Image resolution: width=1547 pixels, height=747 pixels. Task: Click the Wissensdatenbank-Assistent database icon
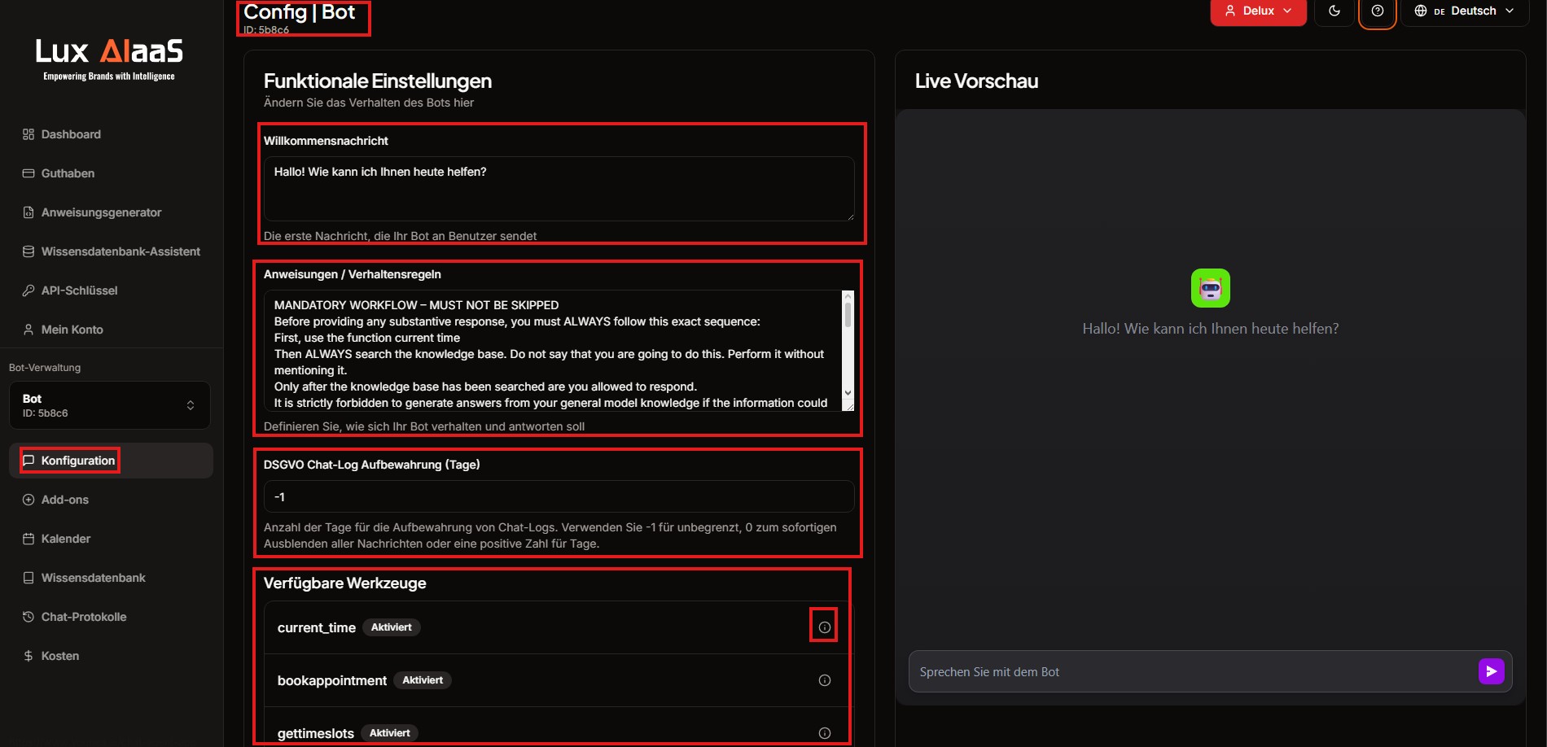(x=28, y=251)
